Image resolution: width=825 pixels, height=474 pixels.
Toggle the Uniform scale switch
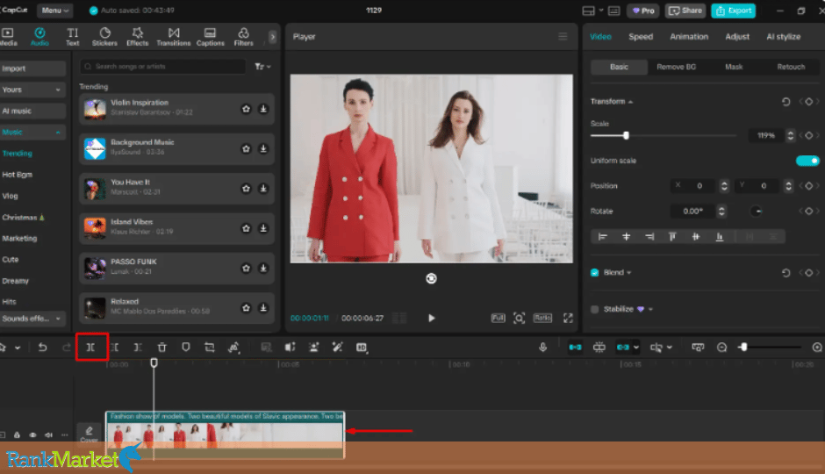[807, 161]
